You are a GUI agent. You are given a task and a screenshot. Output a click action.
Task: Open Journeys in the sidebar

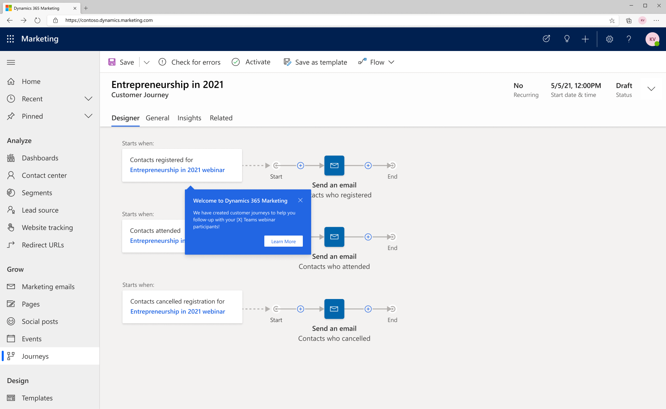point(35,356)
